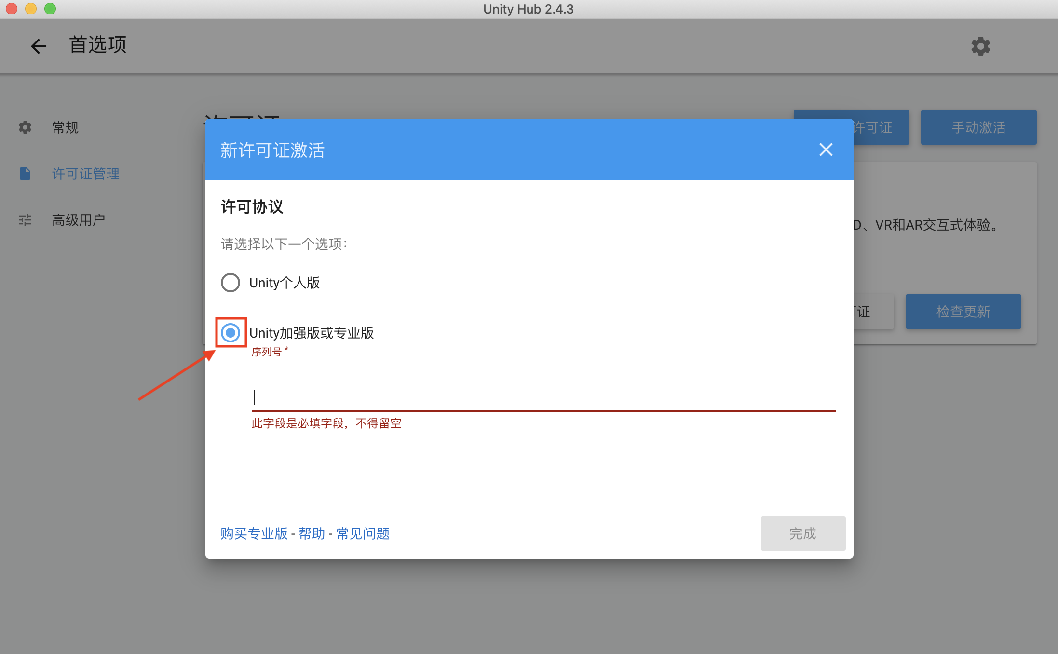Select the 许可证管理 sidebar item
The image size is (1058, 654).
(x=85, y=174)
